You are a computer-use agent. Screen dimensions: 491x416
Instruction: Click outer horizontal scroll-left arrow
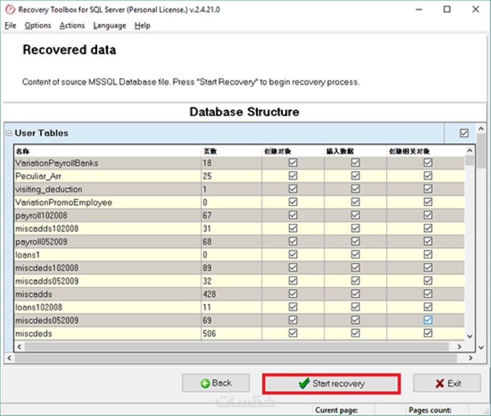pos(9,358)
